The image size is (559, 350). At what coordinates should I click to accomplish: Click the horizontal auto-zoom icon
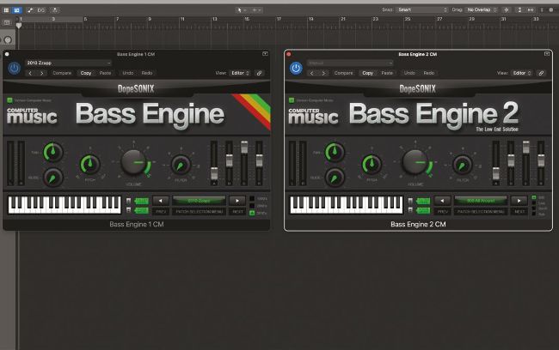click(x=531, y=10)
